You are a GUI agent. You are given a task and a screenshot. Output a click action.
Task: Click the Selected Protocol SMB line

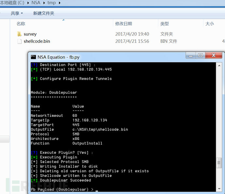pos(60,162)
